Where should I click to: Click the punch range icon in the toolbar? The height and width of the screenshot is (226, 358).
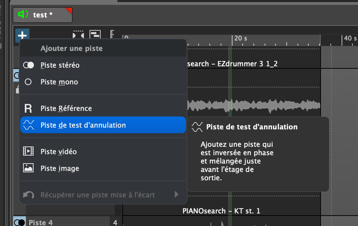[79, 34]
